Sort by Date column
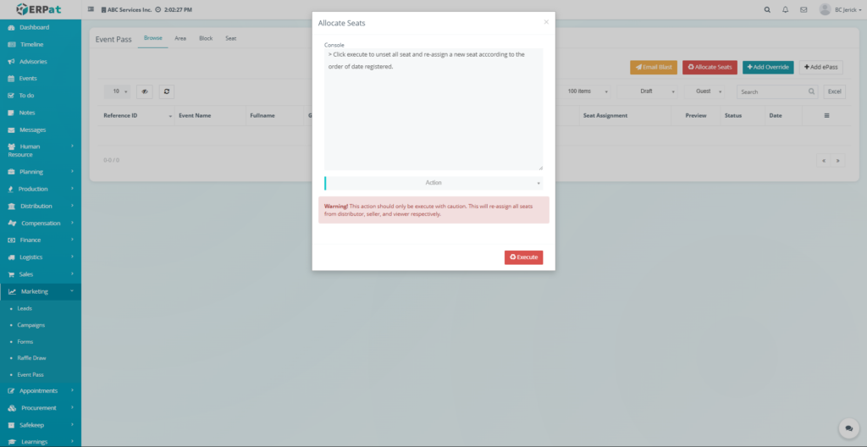The image size is (867, 447). pyautogui.click(x=783, y=116)
